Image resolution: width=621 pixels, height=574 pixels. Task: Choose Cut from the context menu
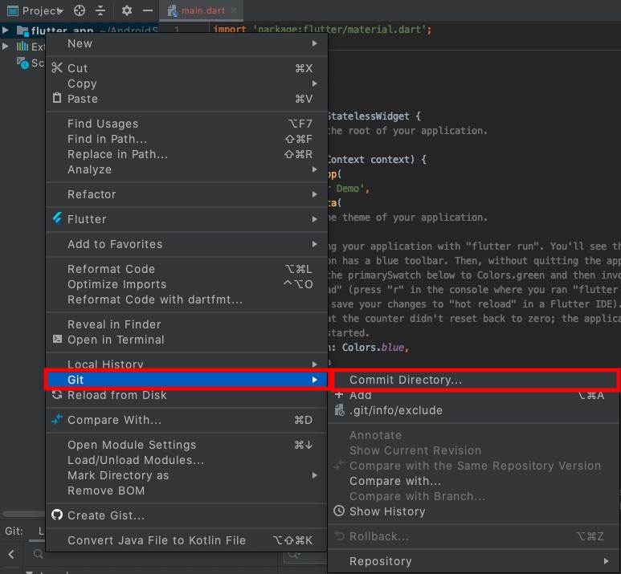pyautogui.click(x=186, y=68)
